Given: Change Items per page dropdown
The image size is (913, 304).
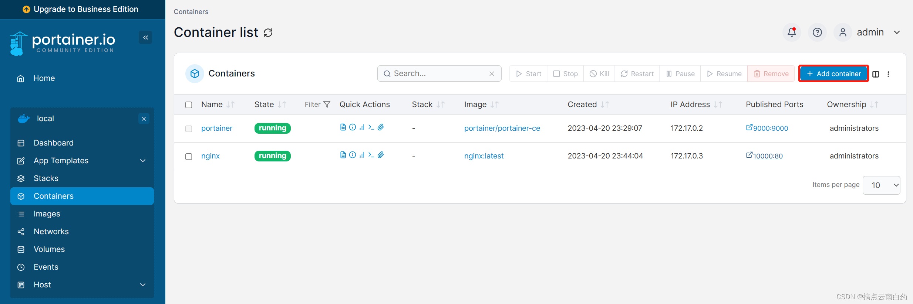Looking at the screenshot, I should 881,185.
